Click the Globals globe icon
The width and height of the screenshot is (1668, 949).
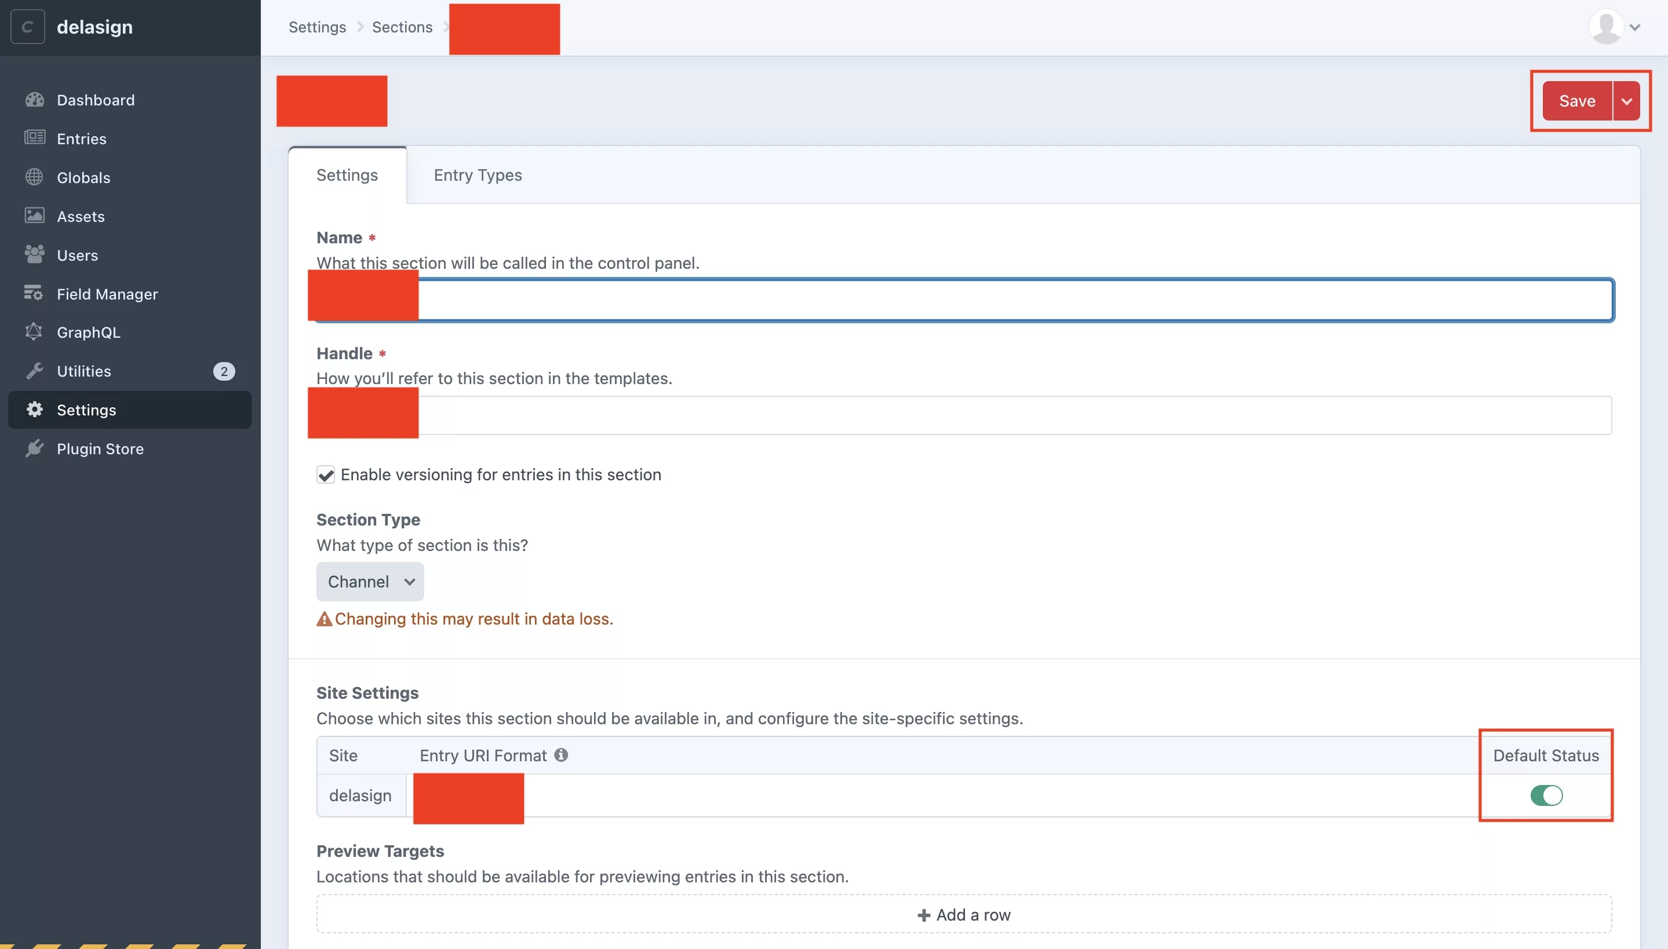coord(35,177)
